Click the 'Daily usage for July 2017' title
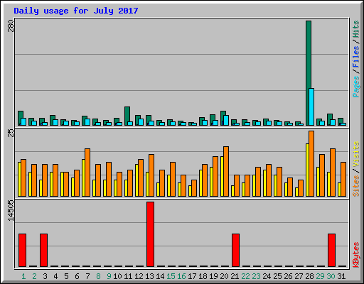Image resolution: width=364 pixels, height=284 pixels. tap(76, 11)
